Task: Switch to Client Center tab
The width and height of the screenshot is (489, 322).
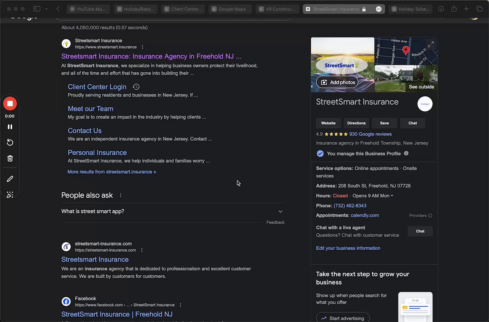Action: tap(183, 9)
